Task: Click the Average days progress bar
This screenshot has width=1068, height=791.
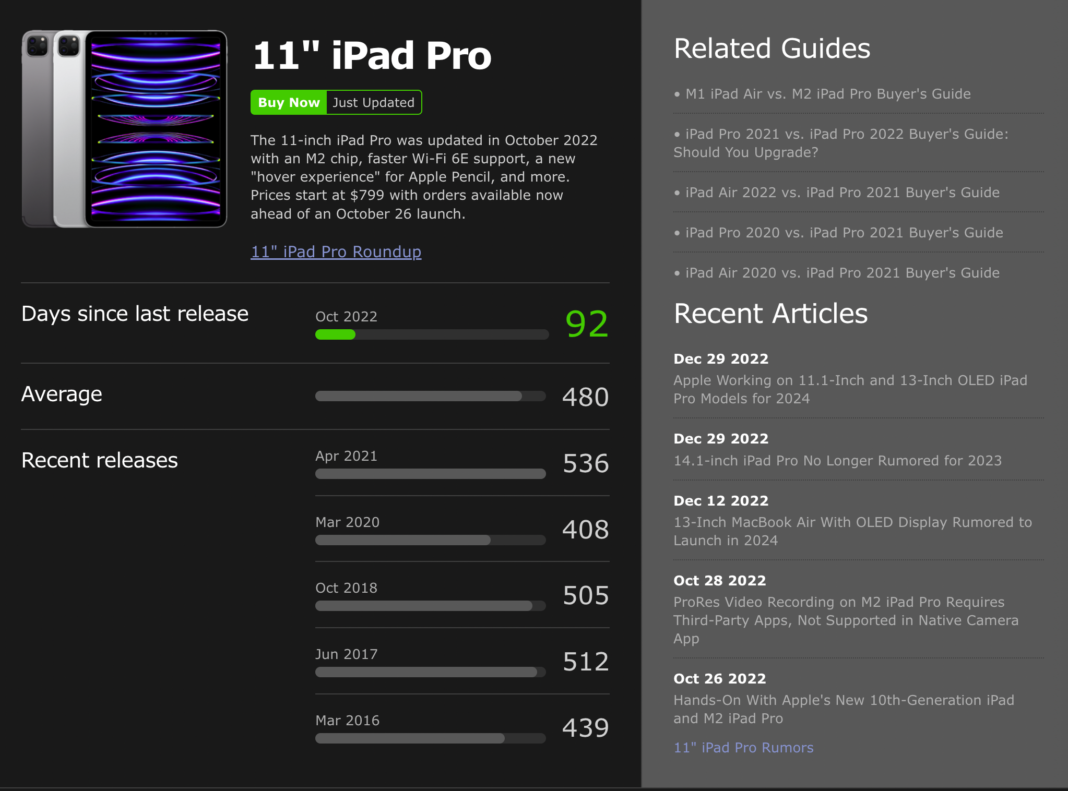Action: coord(430,397)
